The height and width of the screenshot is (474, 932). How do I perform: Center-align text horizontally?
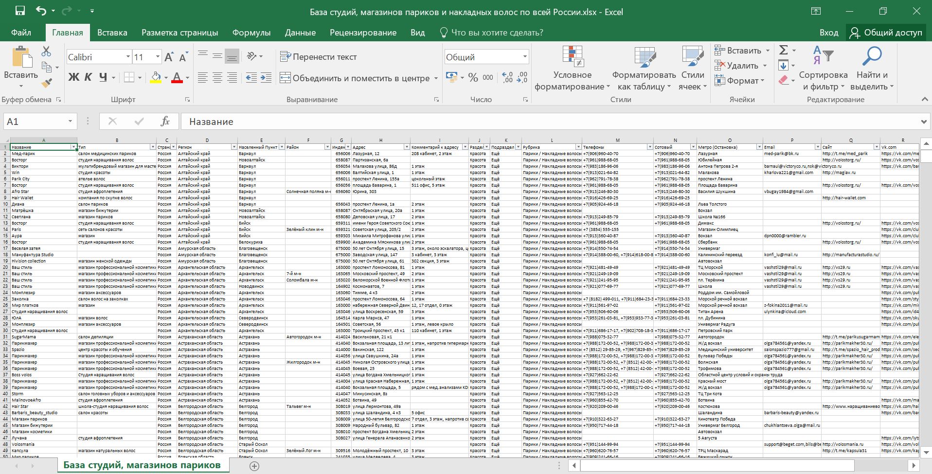(x=217, y=78)
